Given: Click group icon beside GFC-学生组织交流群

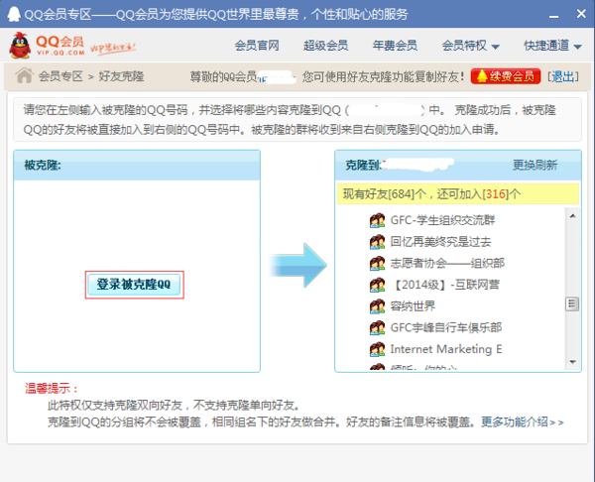Looking at the screenshot, I should tap(377, 220).
